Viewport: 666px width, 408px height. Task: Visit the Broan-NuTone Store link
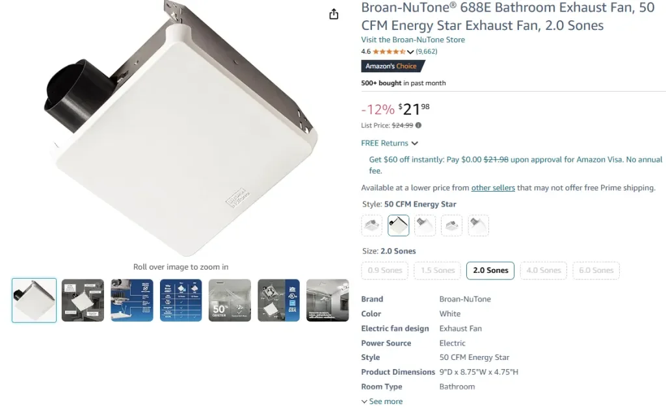[413, 40]
